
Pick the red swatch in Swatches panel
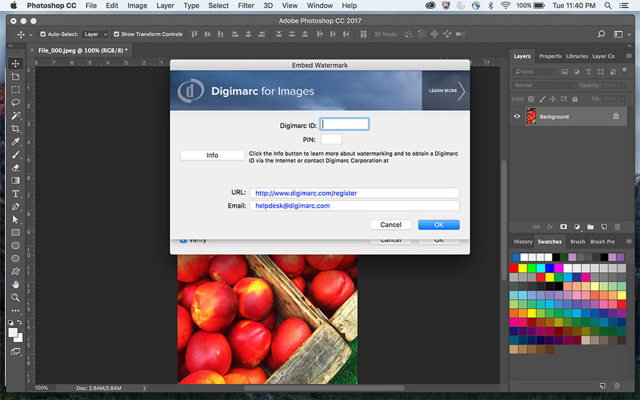tap(513, 268)
